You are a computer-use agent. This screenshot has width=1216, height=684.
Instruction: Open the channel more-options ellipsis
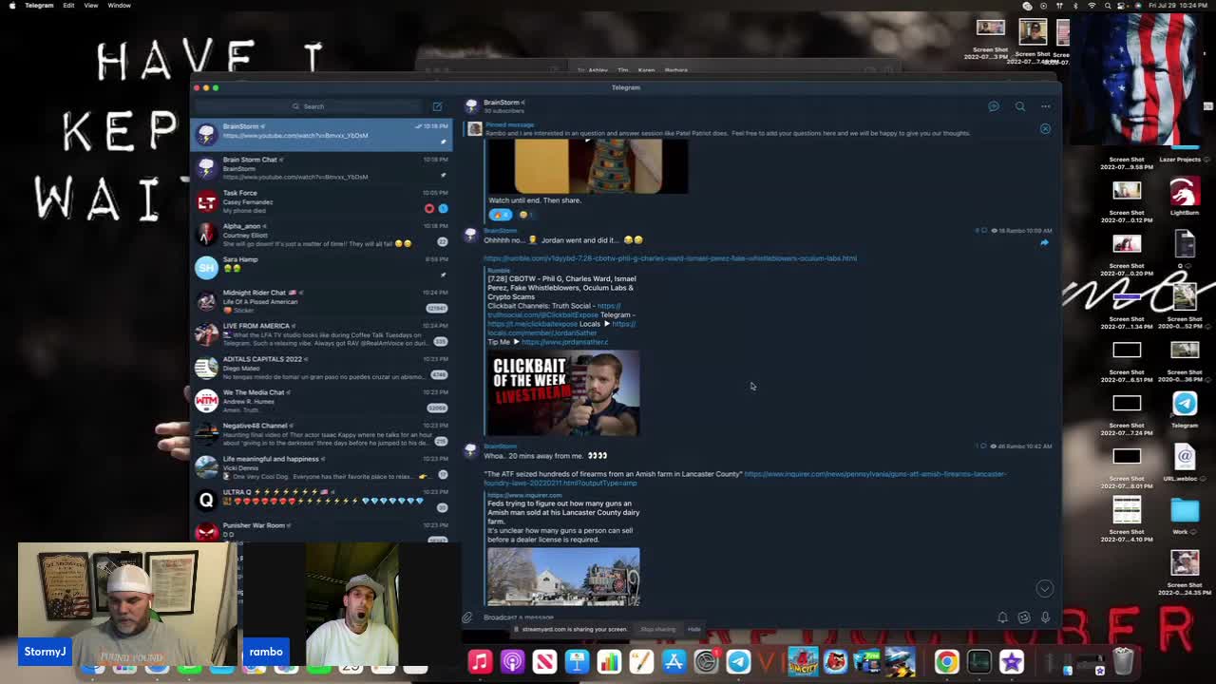(x=1046, y=106)
